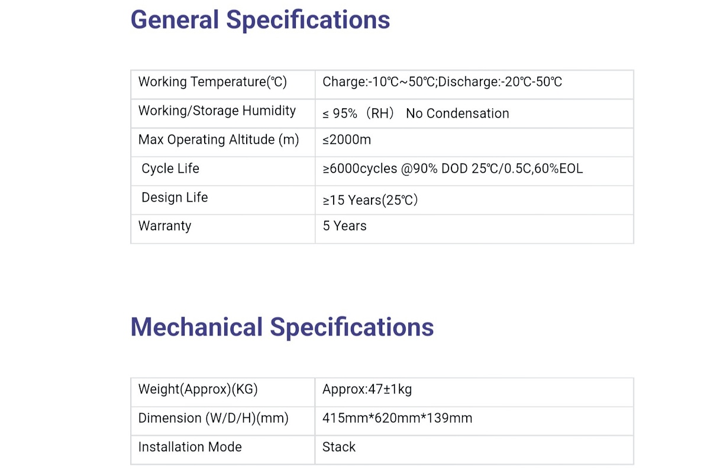The width and height of the screenshot is (710, 473).
Task: Select the Weight(Approx)(KG) label cell
Action: pyautogui.click(x=223, y=392)
